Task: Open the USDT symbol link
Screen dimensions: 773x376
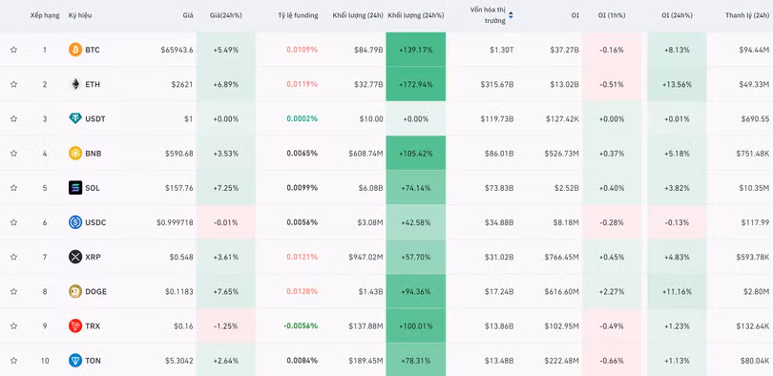Action: (95, 118)
